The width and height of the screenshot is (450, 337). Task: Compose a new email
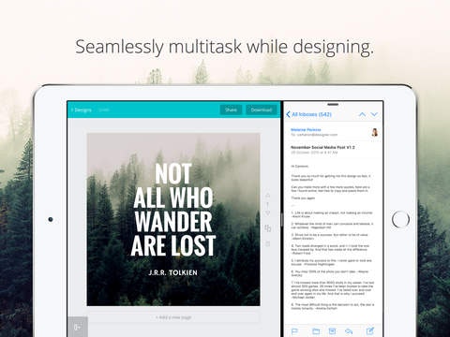370,331
